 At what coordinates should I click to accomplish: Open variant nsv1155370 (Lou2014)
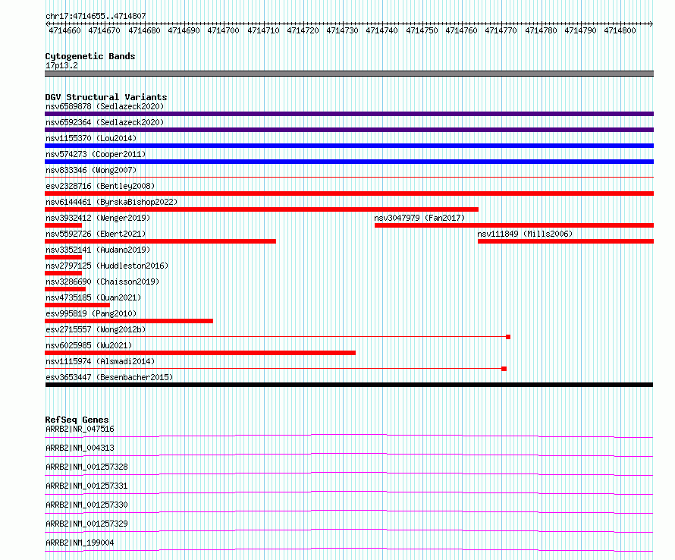[91, 138]
